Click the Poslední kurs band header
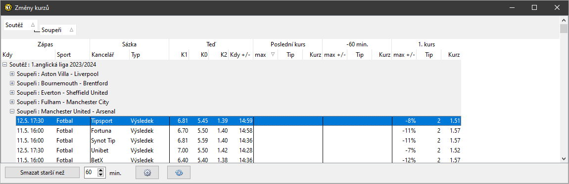 pos(288,44)
